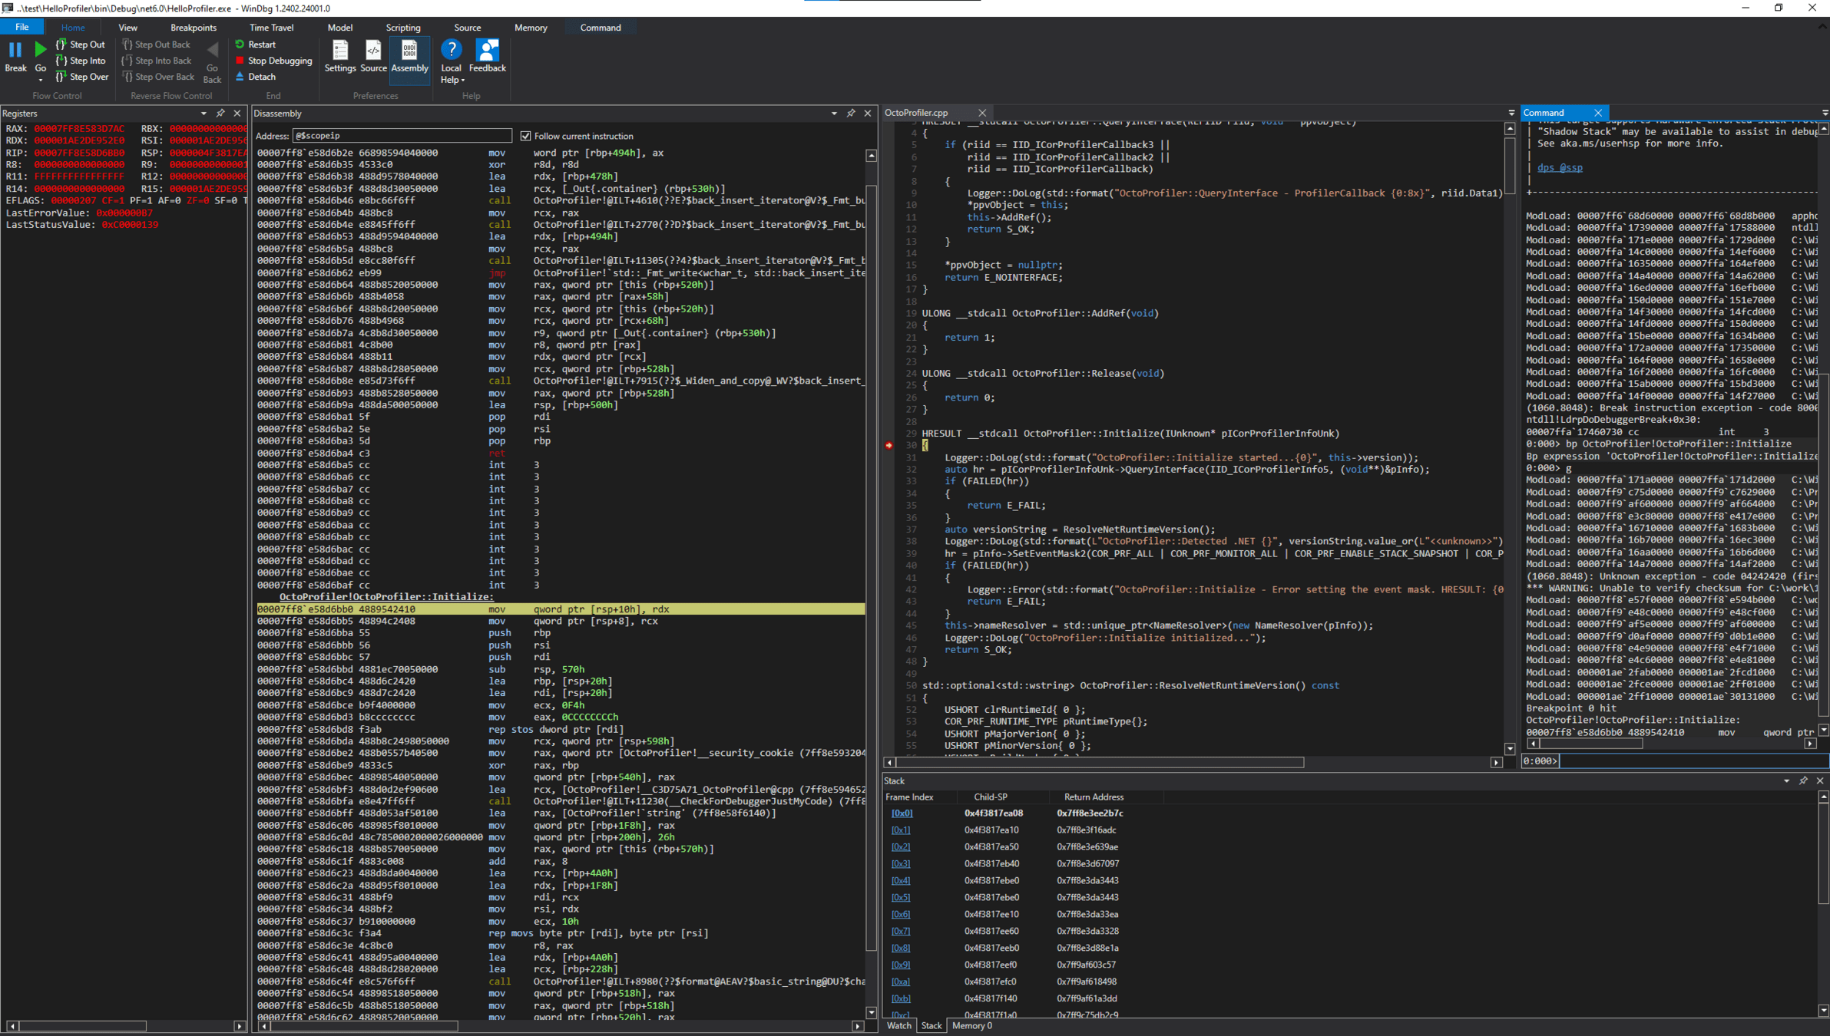Toggle the Assembly mode icon
The image size is (1830, 1036).
pyautogui.click(x=409, y=51)
